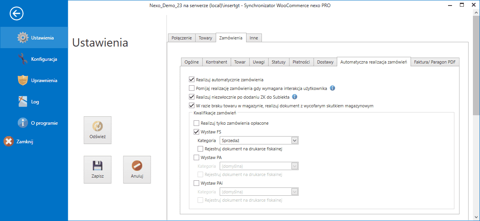Check Rejestruj dokument under Wystaw FS

click(200, 149)
